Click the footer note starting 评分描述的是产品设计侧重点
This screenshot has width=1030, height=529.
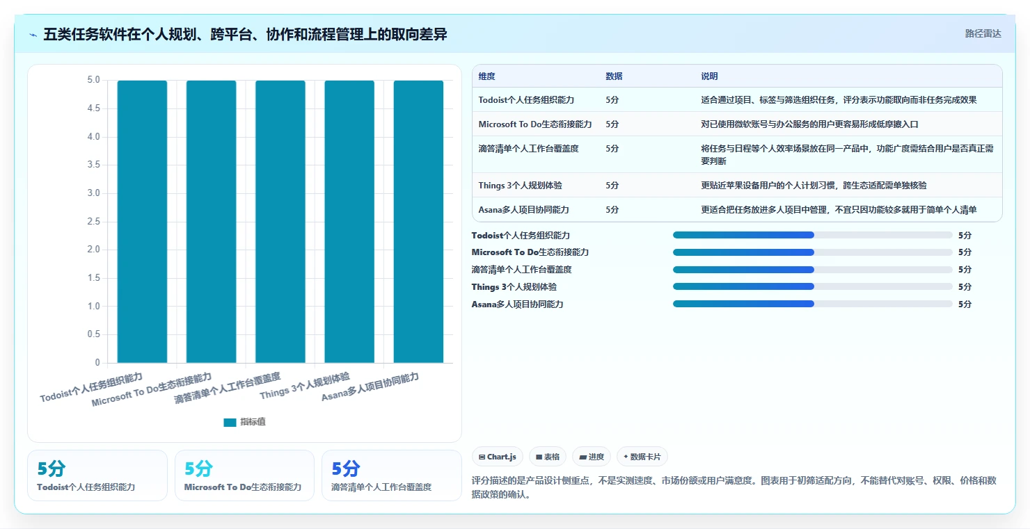pyautogui.click(x=734, y=488)
